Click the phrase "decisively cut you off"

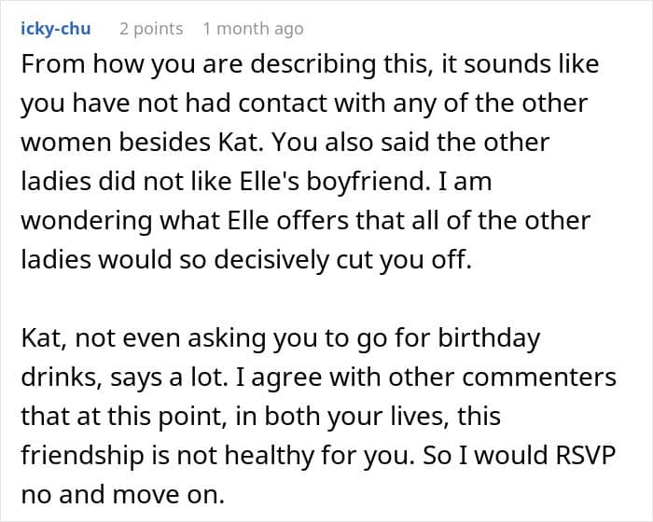click(343, 260)
